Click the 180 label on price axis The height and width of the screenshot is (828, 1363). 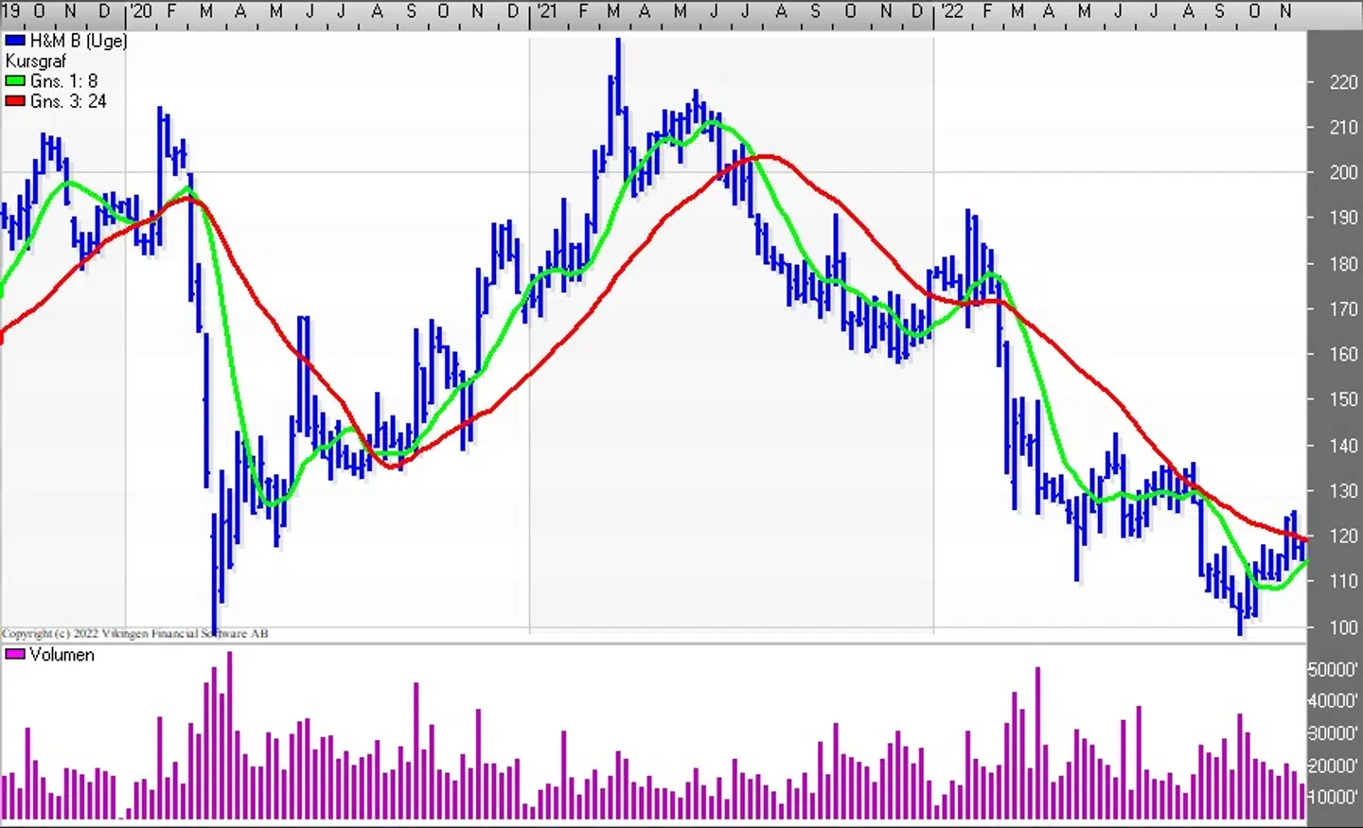[x=1343, y=264]
